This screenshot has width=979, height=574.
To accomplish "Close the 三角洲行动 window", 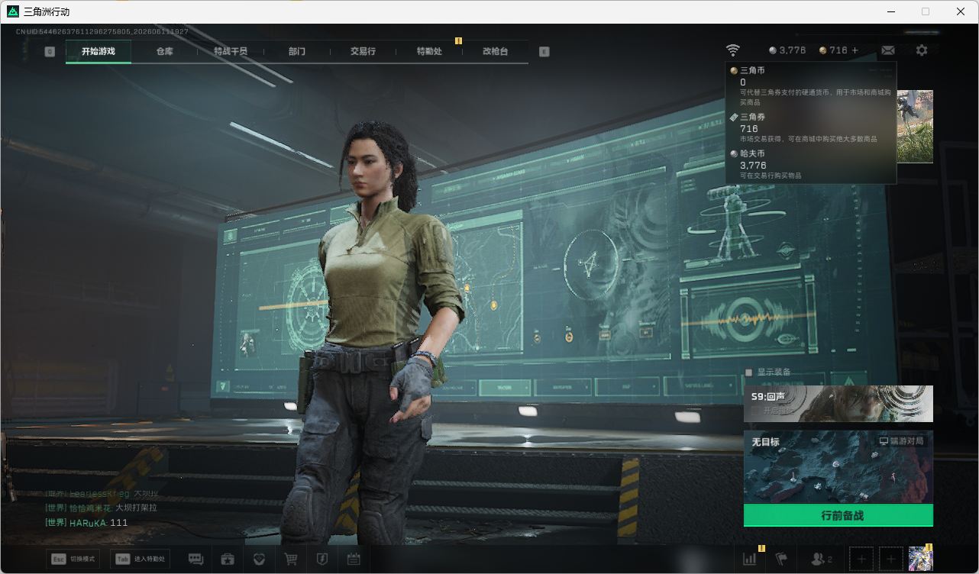I will (x=961, y=11).
